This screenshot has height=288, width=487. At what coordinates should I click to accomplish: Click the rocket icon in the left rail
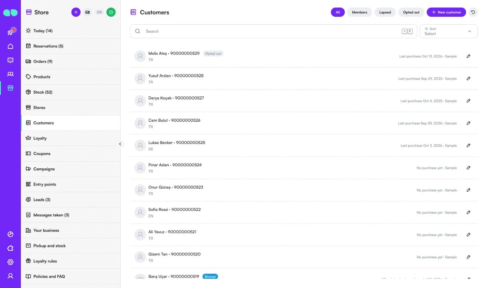click(x=10, y=32)
